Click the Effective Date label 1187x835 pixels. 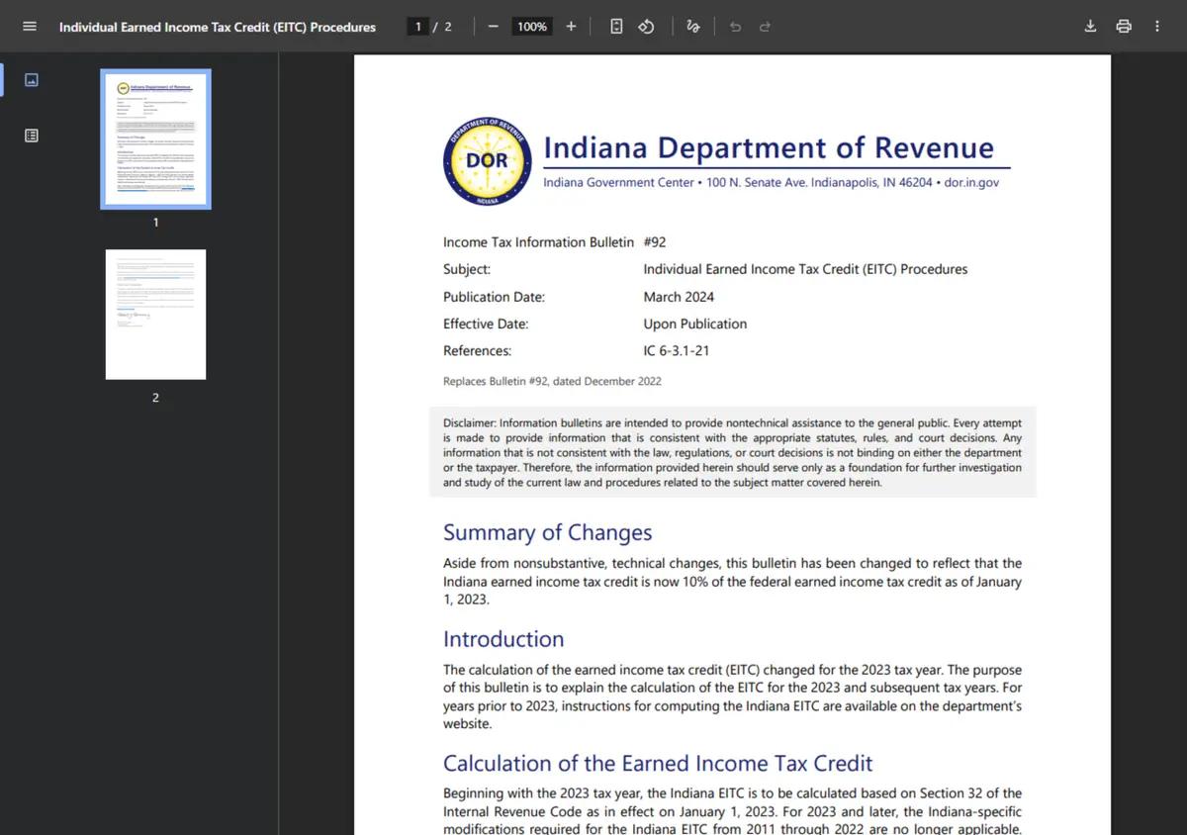(486, 324)
